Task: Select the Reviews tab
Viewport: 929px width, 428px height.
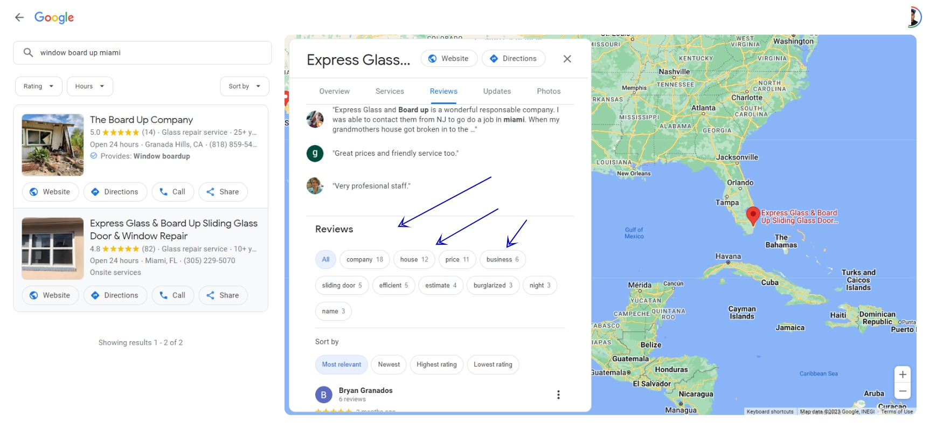Action: 443,92
